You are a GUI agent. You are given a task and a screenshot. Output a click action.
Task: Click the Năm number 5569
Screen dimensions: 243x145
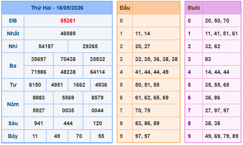point(68,98)
